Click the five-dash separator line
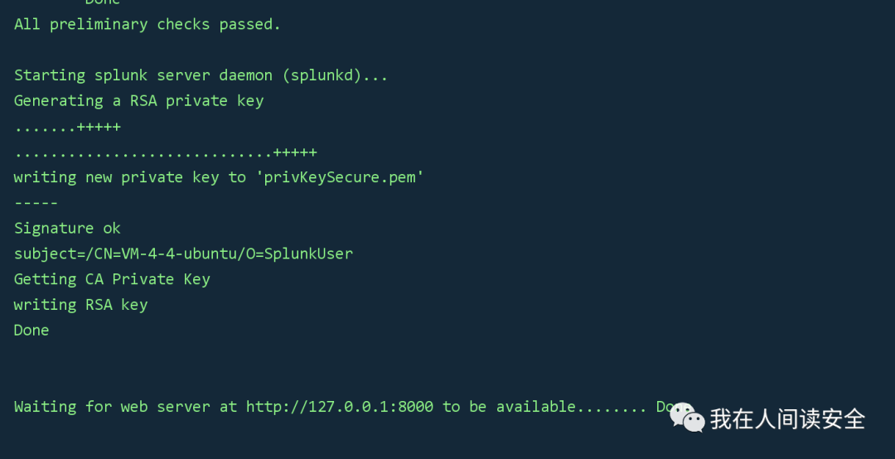This screenshot has width=895, height=459. pos(36,203)
